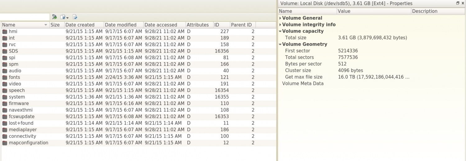This screenshot has height=161, width=466.
Task: Select the mediaplayer folder icon
Action: click(x=5, y=130)
